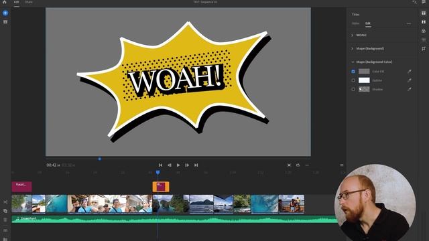Split the clip with the scissors tool
Viewport: 429px width, 241px height.
(x=5, y=202)
